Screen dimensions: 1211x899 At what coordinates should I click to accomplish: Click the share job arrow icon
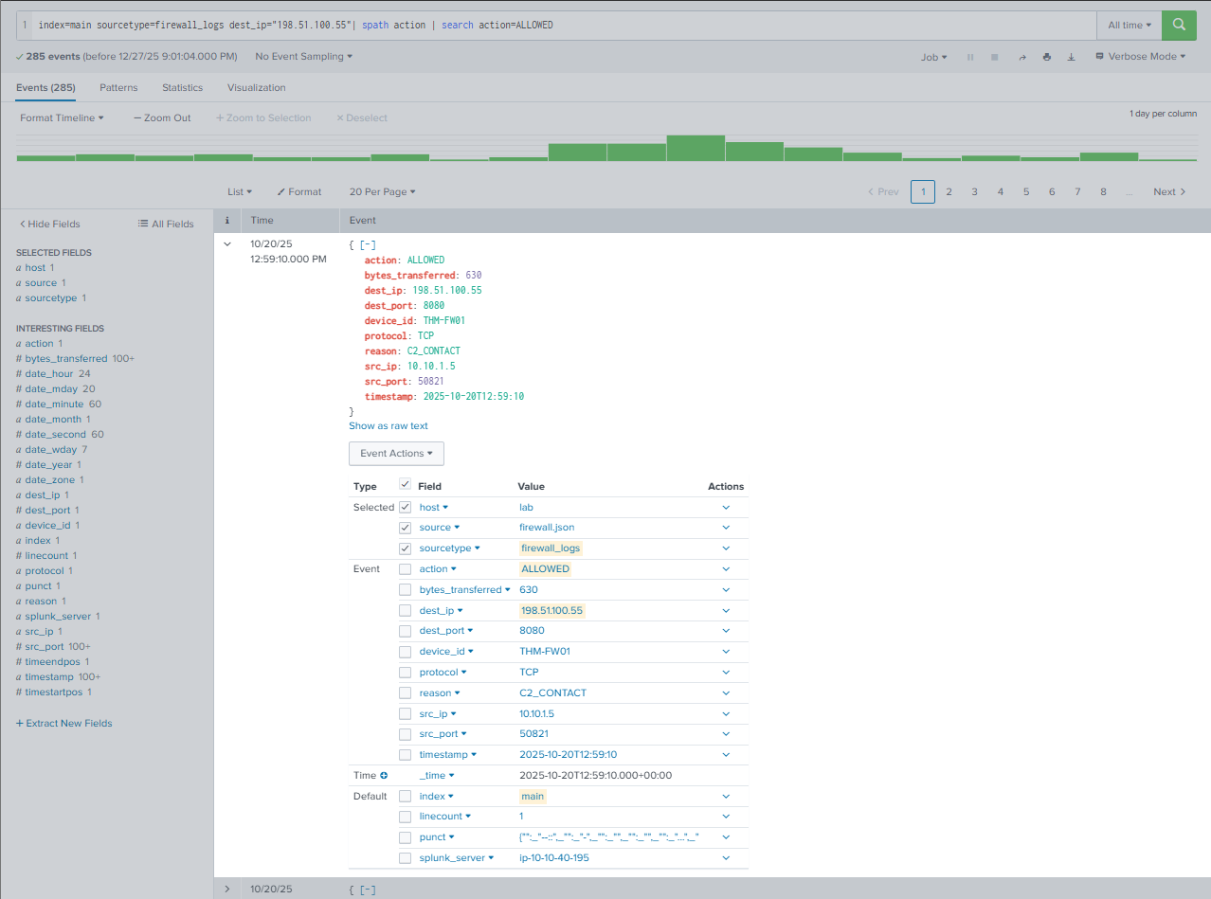point(1022,57)
